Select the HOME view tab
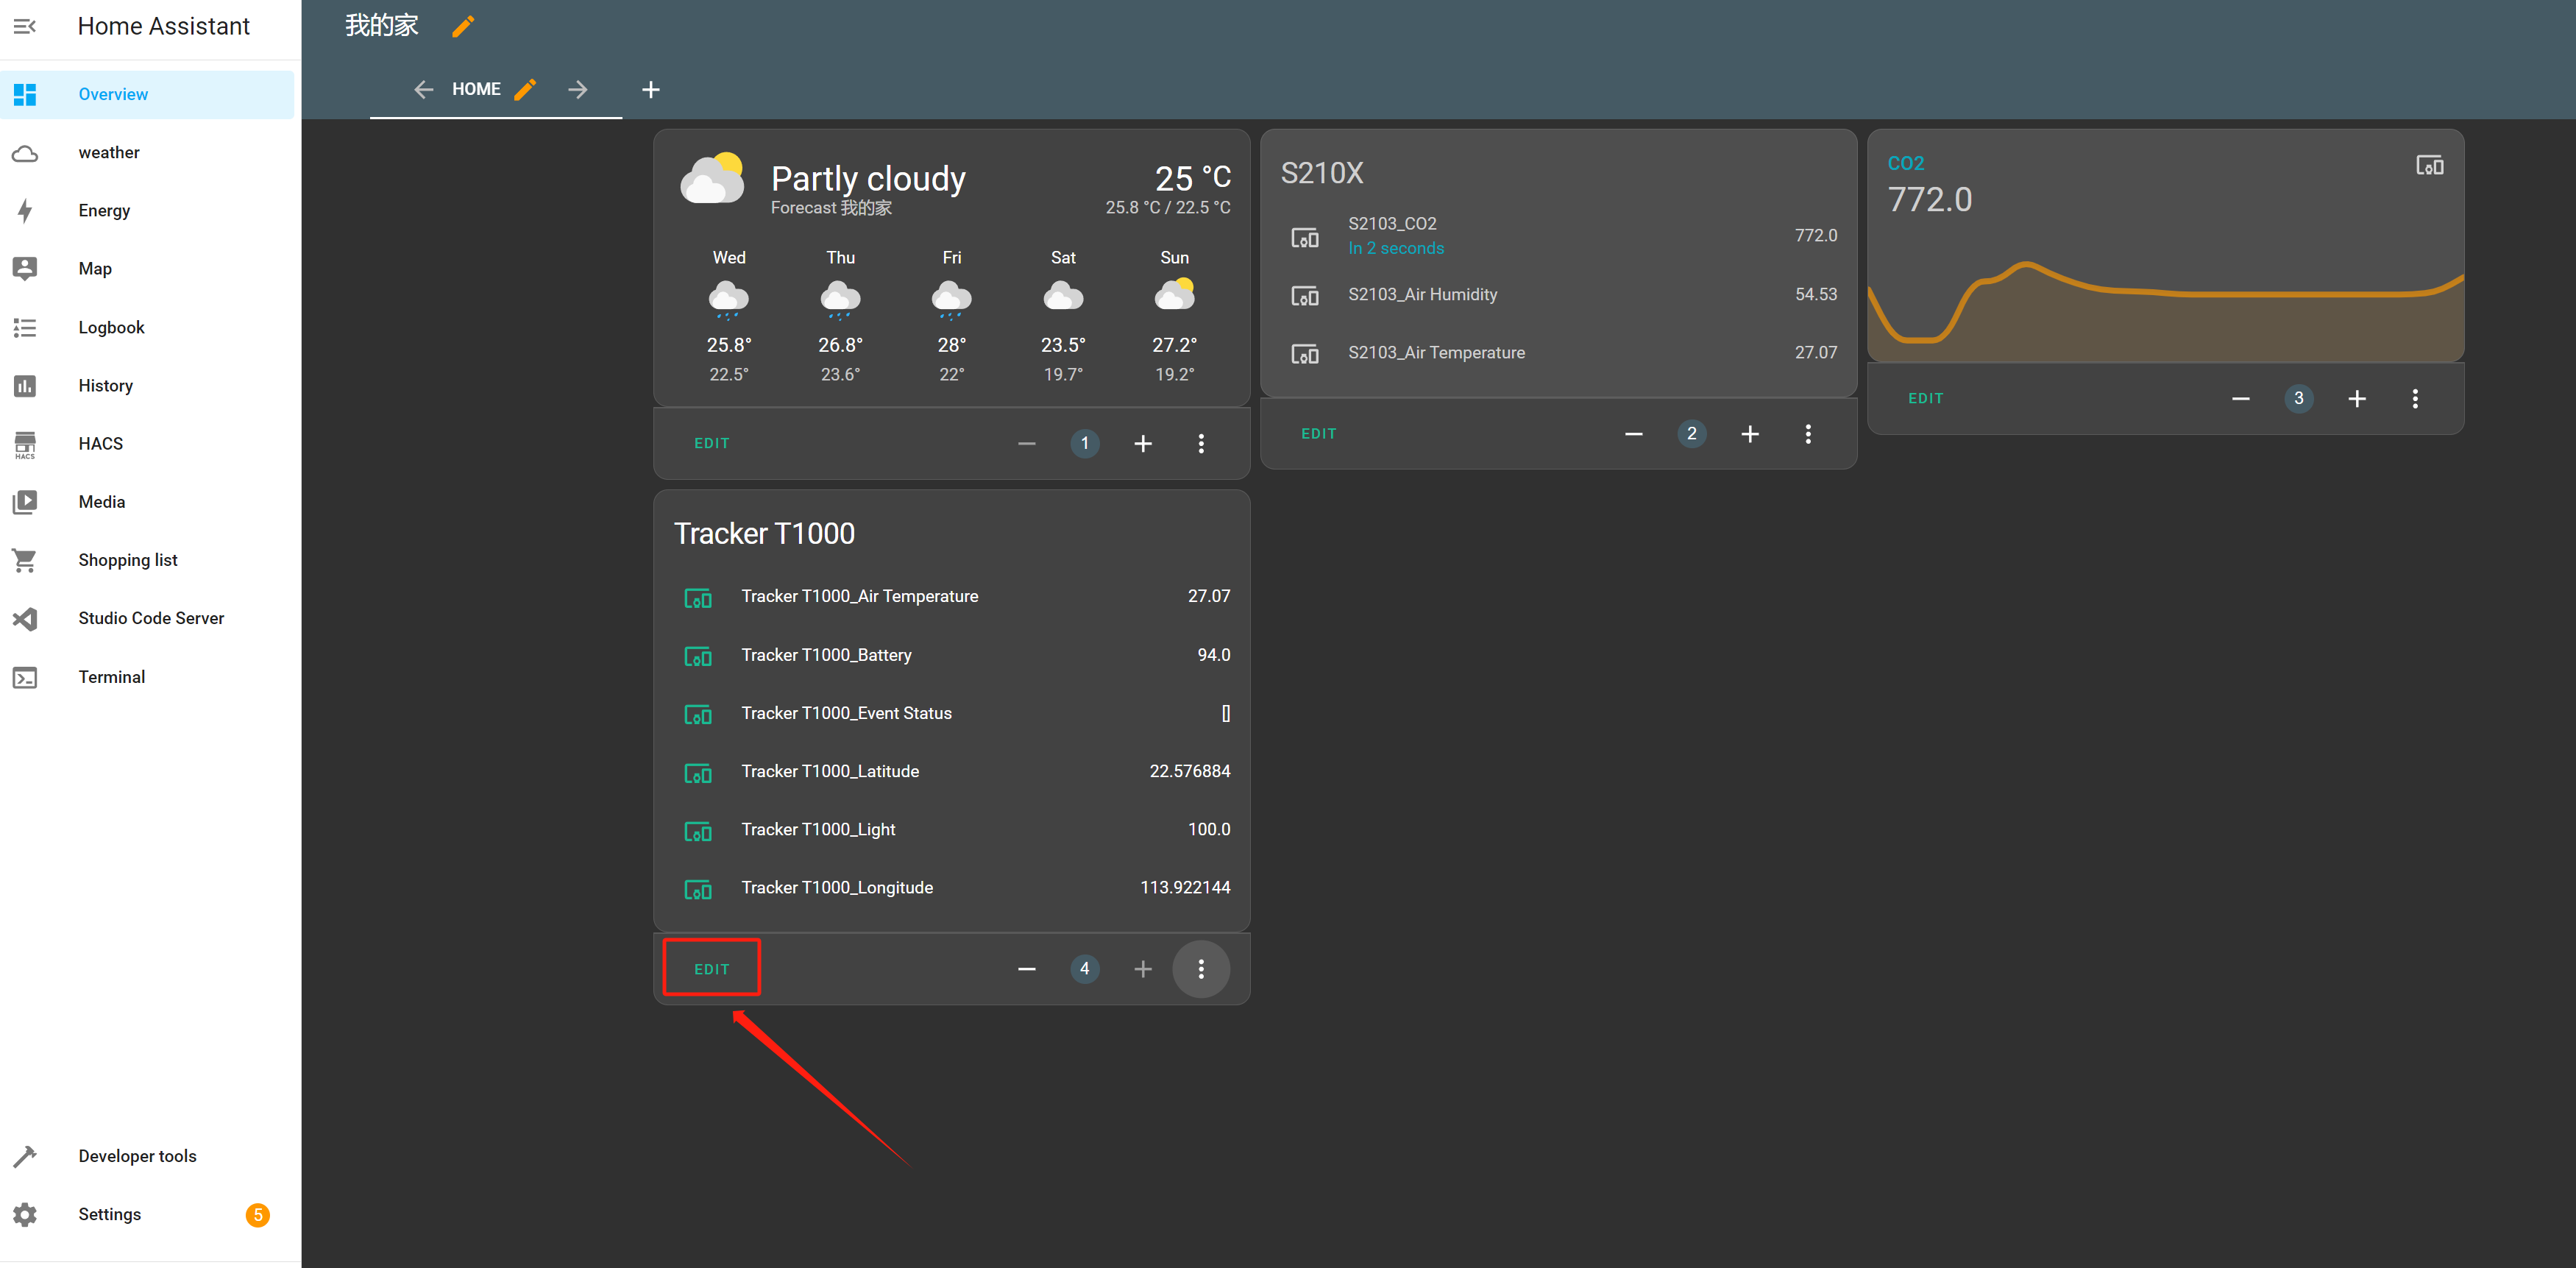2576x1268 pixels. [476, 89]
